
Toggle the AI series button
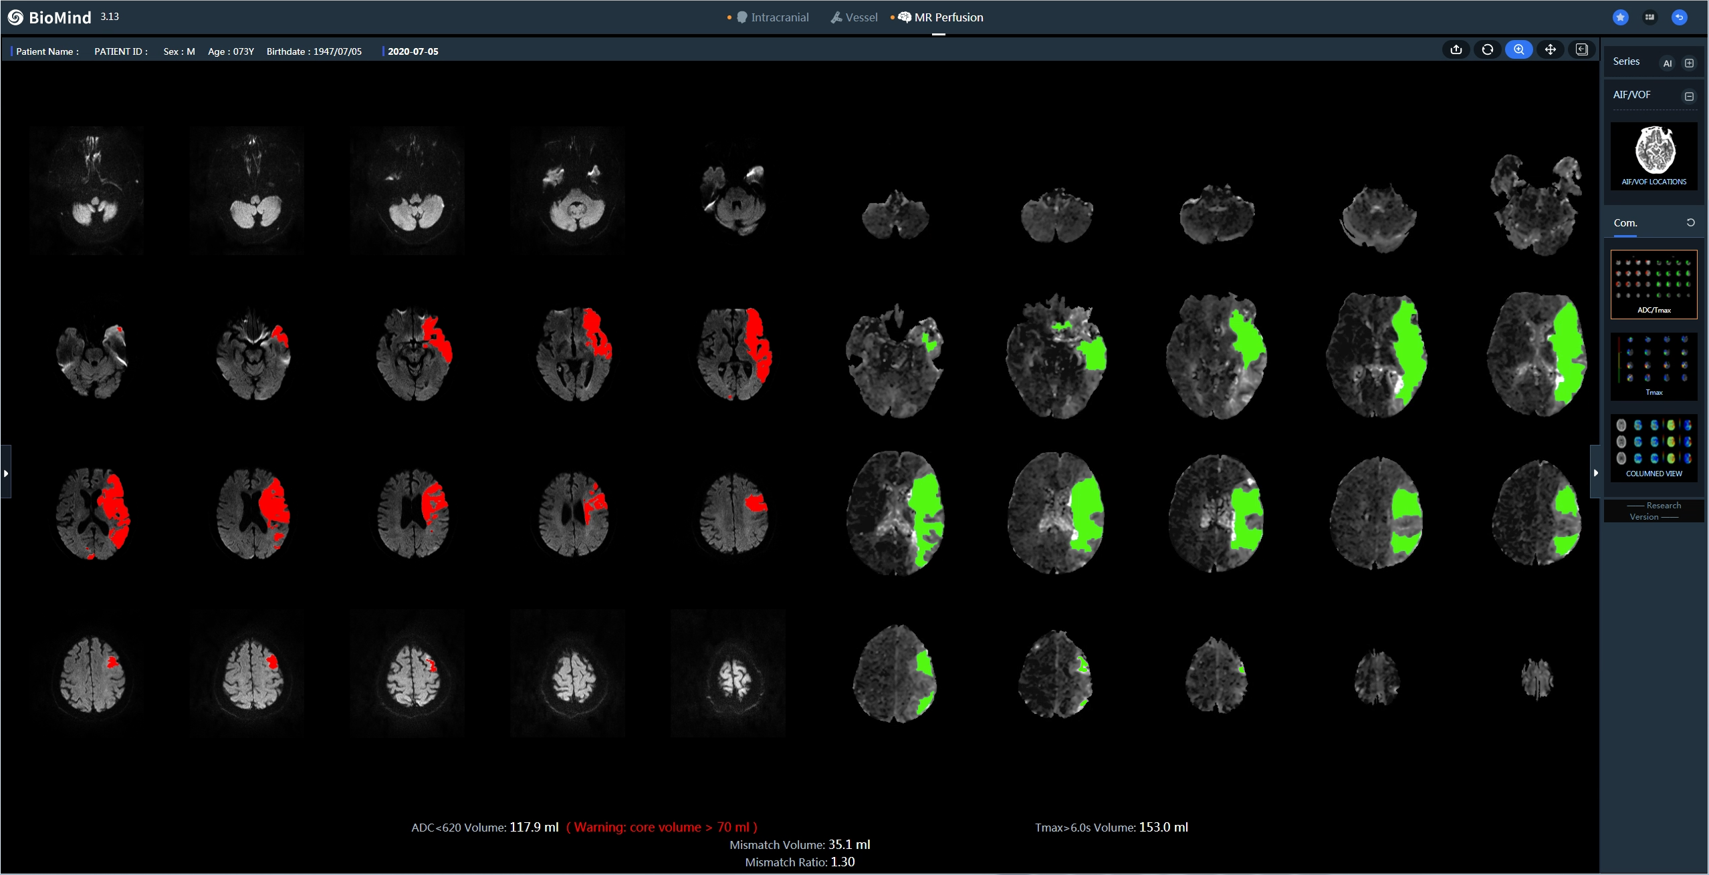[1667, 63]
